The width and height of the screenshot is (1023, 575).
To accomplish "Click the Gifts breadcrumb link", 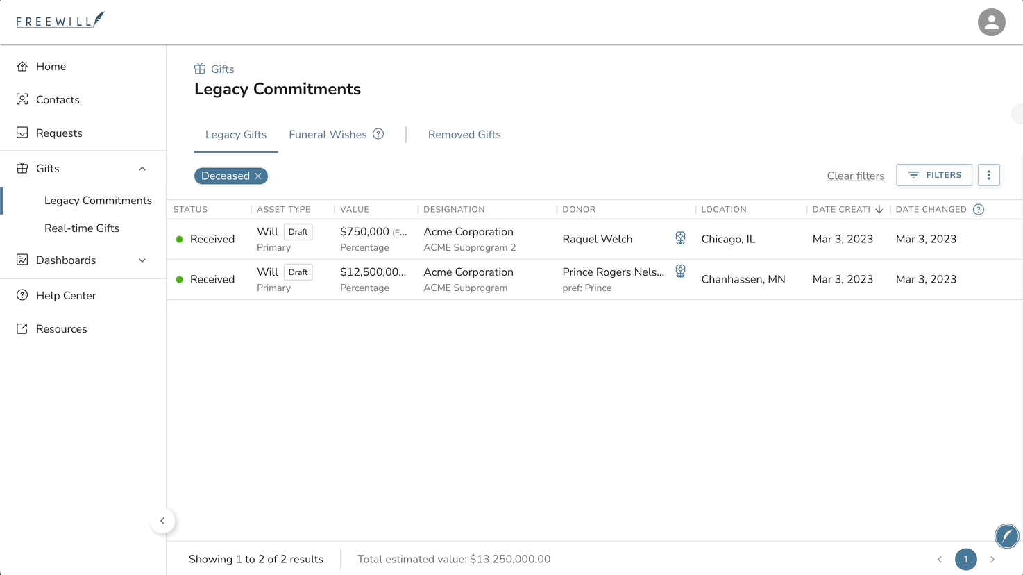I will pos(222,69).
